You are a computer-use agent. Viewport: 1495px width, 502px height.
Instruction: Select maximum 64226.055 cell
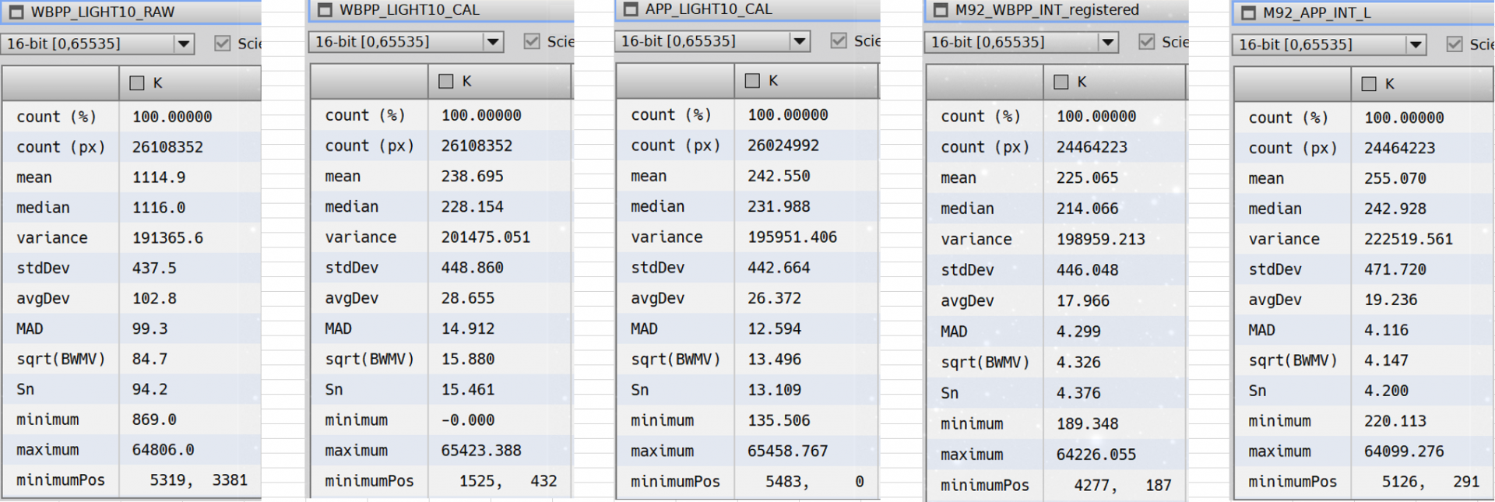pos(1096,455)
